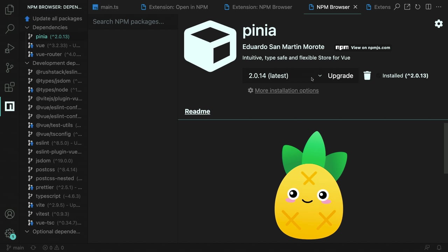
Task: Click the refresh toolbar icon
Action: pos(418,7)
